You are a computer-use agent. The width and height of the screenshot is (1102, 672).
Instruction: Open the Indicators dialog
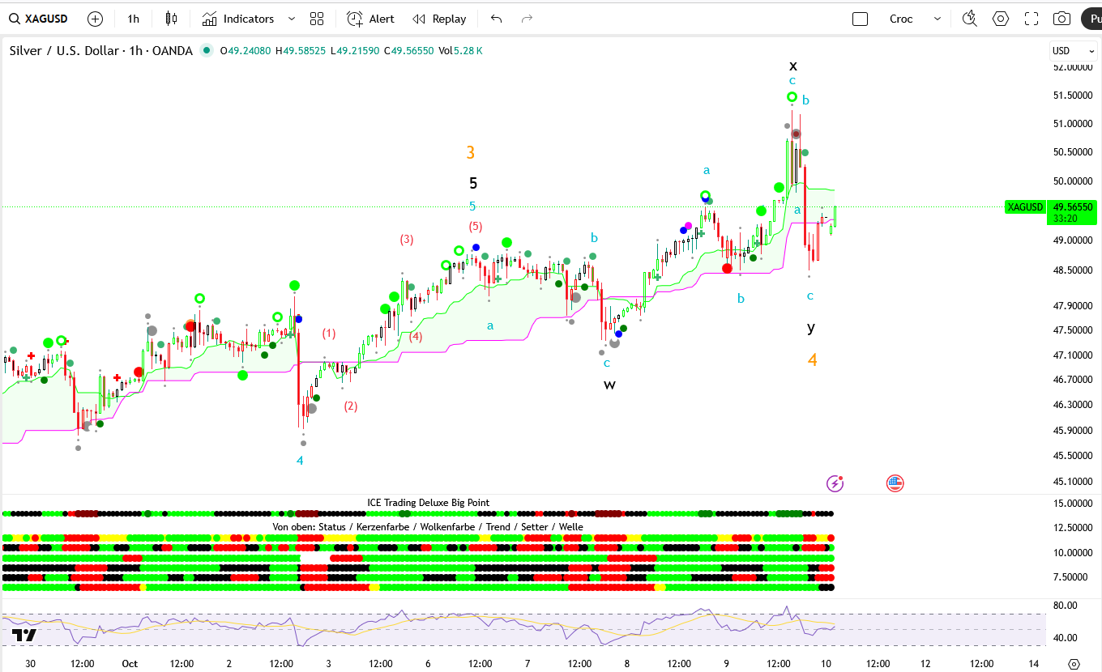click(239, 19)
